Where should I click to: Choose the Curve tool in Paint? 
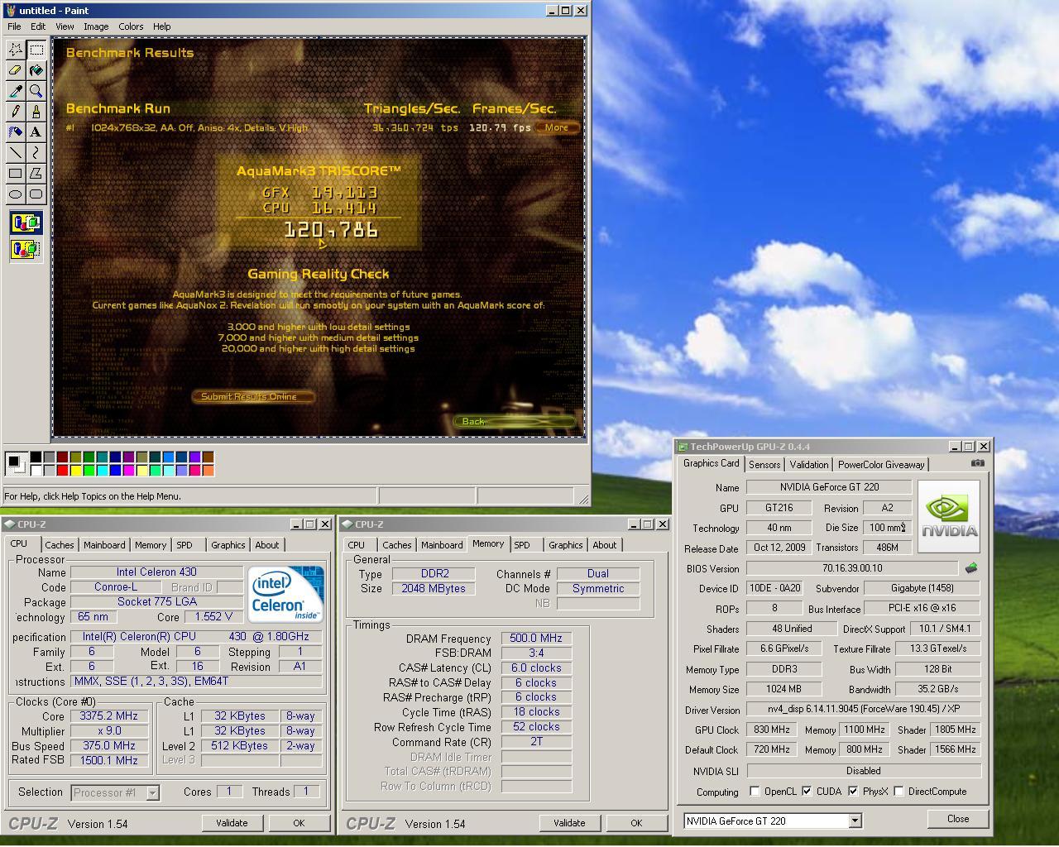[36, 153]
